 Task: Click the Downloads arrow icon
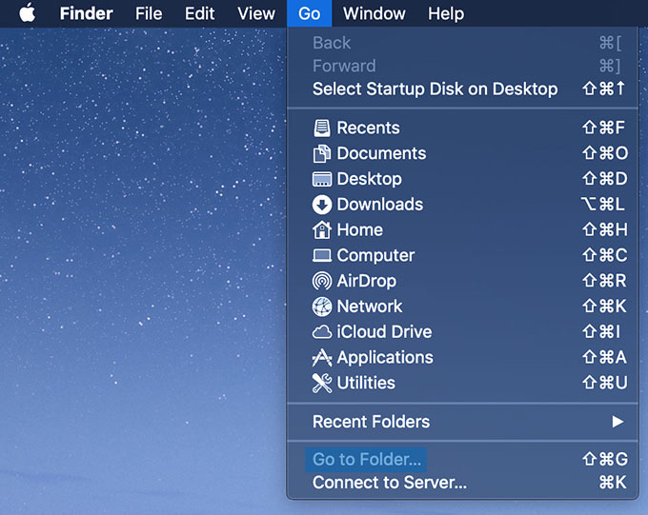coord(321,205)
